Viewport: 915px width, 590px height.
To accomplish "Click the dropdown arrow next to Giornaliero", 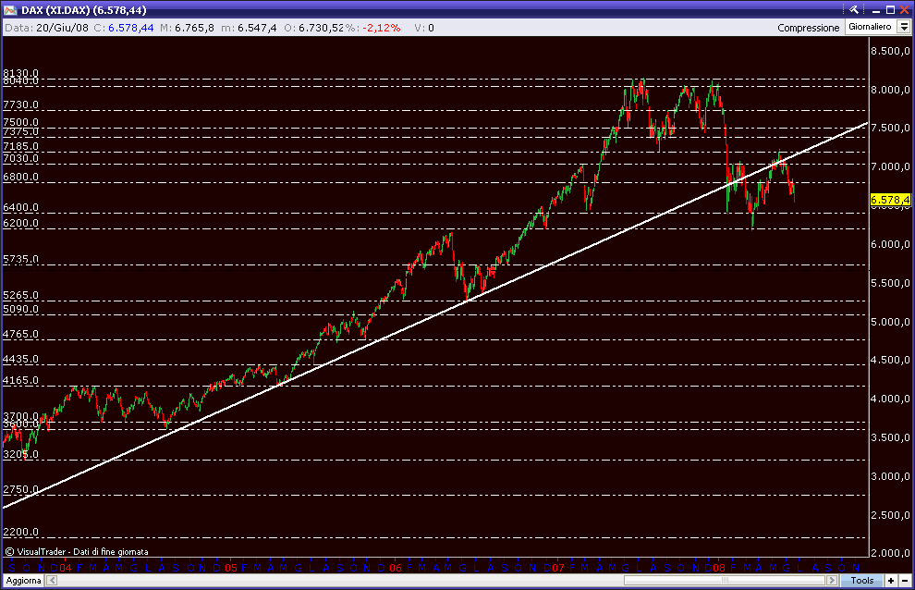I will click(x=902, y=28).
